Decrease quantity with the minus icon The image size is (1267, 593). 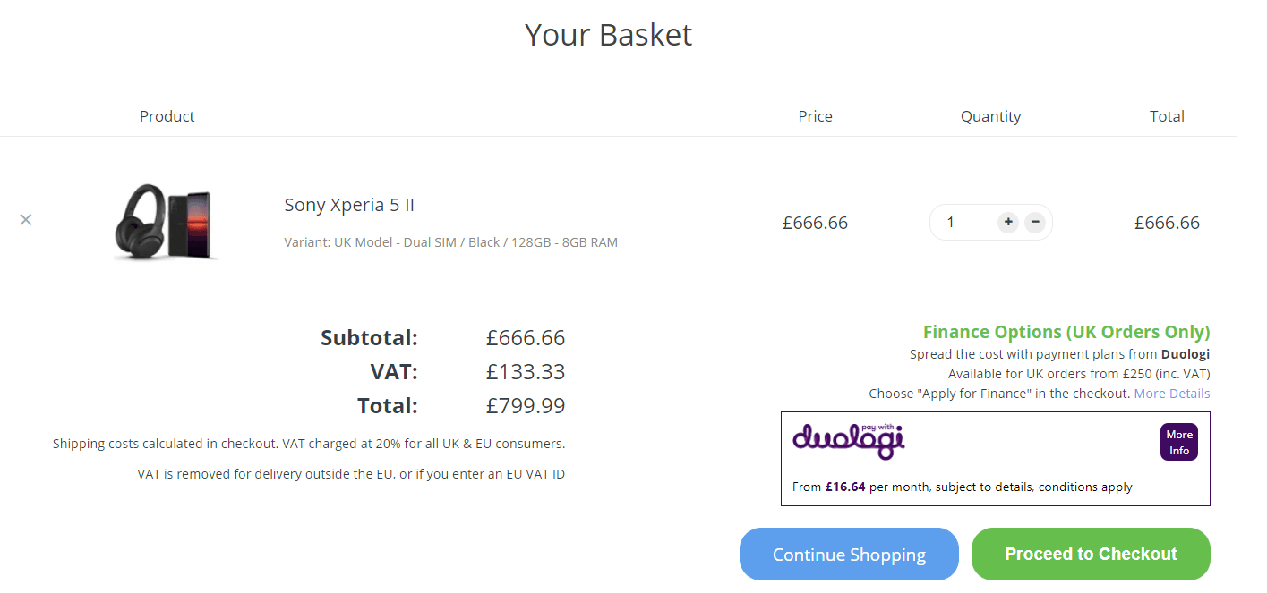(x=1035, y=222)
